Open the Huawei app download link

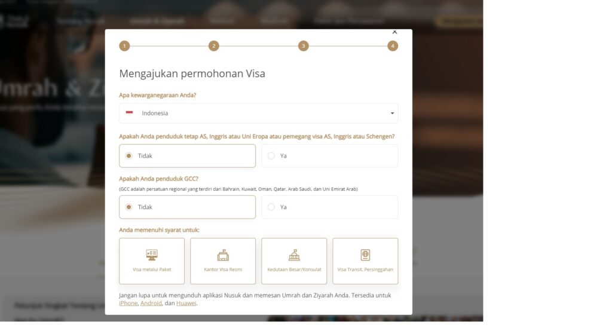tap(186, 304)
